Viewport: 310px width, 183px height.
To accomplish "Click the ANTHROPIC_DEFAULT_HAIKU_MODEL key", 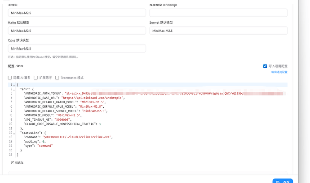I will [50, 102].
